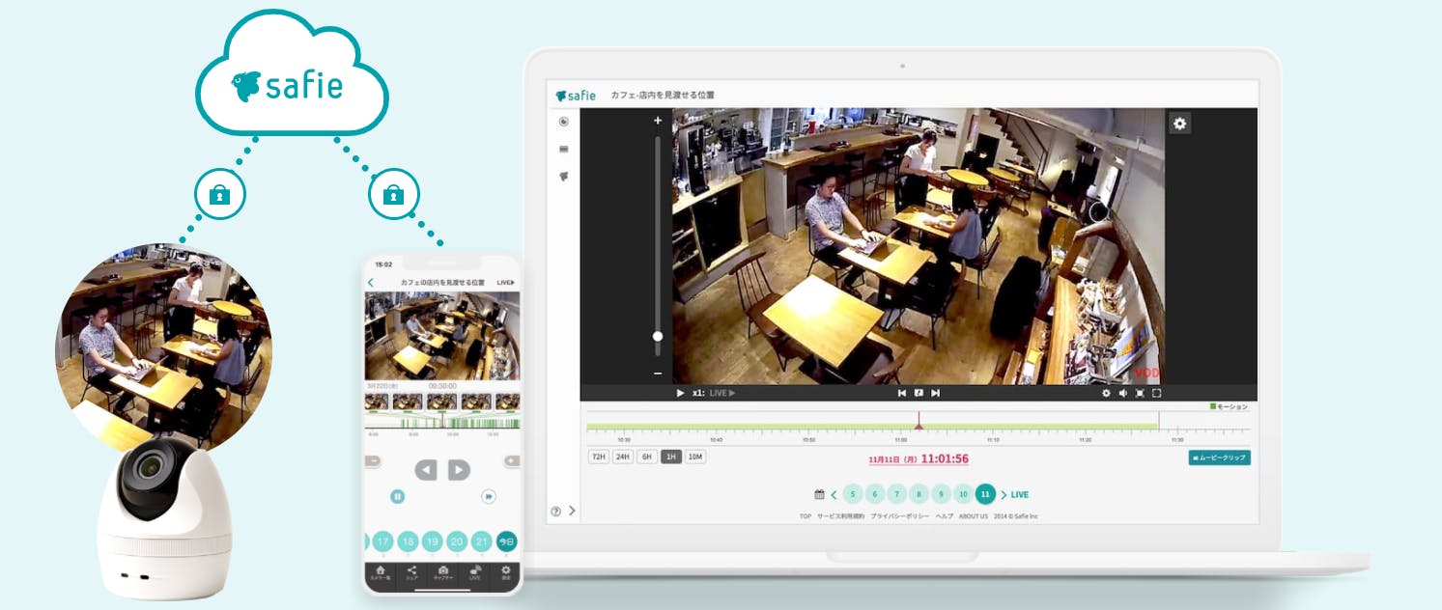Select the 72H timeline range
The width and height of the screenshot is (1442, 610).
[x=599, y=457]
